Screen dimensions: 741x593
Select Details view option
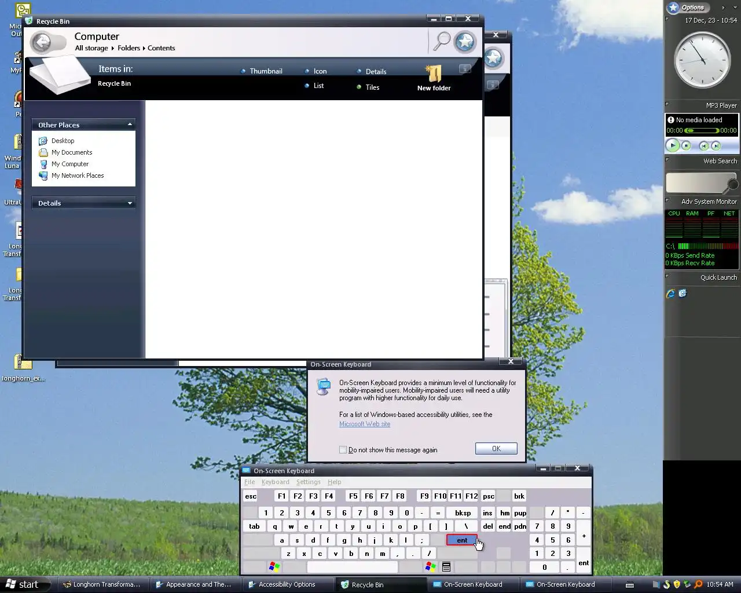coord(371,72)
